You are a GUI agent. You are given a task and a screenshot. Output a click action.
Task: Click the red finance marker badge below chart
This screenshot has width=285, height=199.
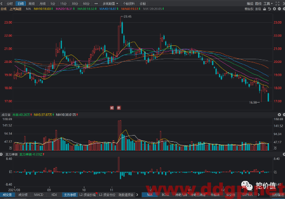point(112,108)
